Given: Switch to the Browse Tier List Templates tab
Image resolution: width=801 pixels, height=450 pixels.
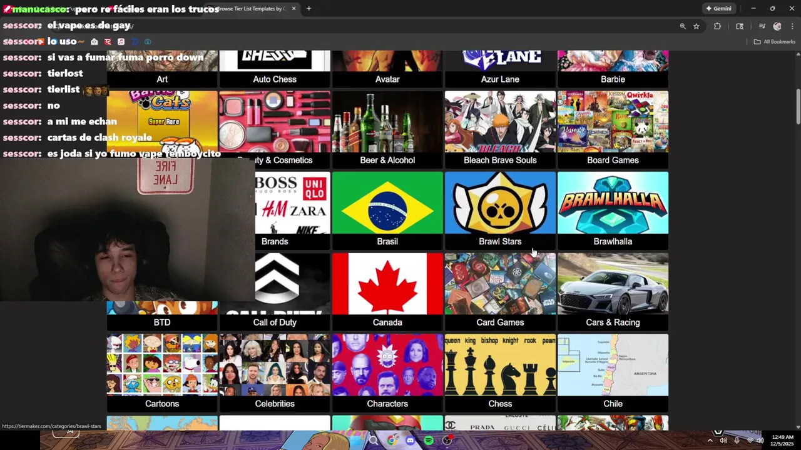Looking at the screenshot, I should coord(252,9).
